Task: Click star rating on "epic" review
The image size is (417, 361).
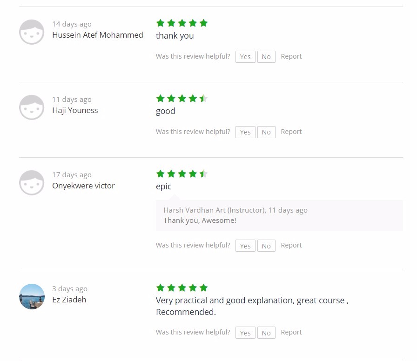Action: pos(182,174)
